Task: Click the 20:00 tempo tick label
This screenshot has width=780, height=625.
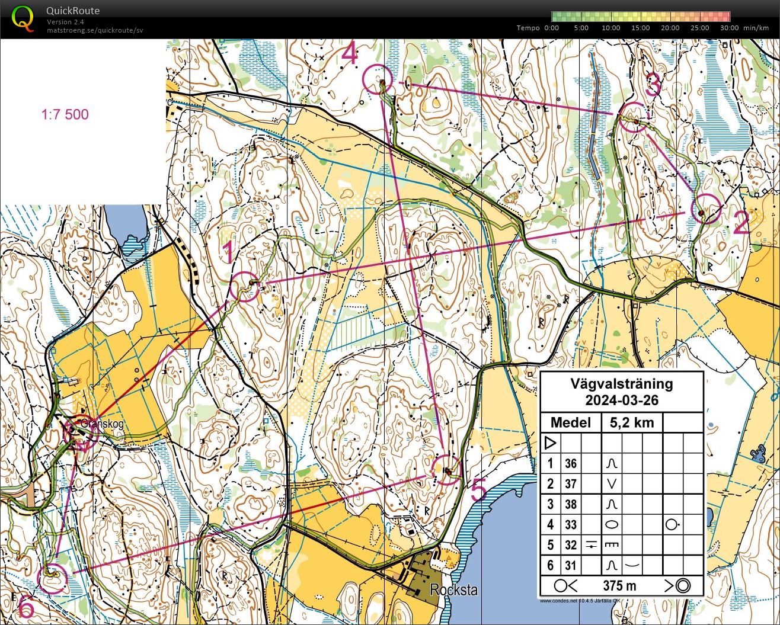Action: tap(670, 28)
